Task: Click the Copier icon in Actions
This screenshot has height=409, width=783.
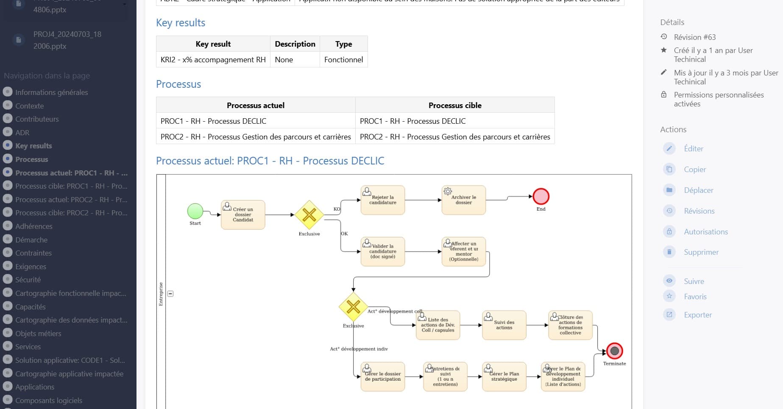Action: pyautogui.click(x=669, y=169)
